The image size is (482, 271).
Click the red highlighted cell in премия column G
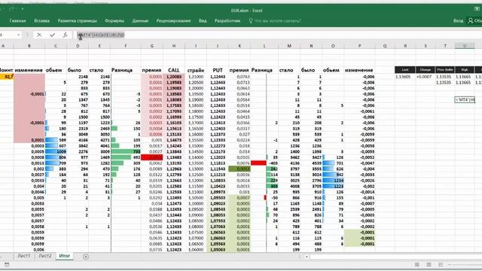152,157
